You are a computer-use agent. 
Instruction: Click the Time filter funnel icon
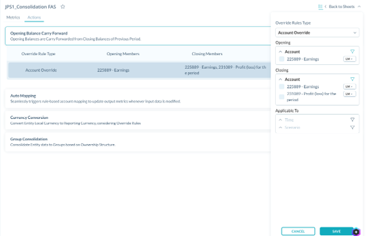pyautogui.click(x=352, y=120)
